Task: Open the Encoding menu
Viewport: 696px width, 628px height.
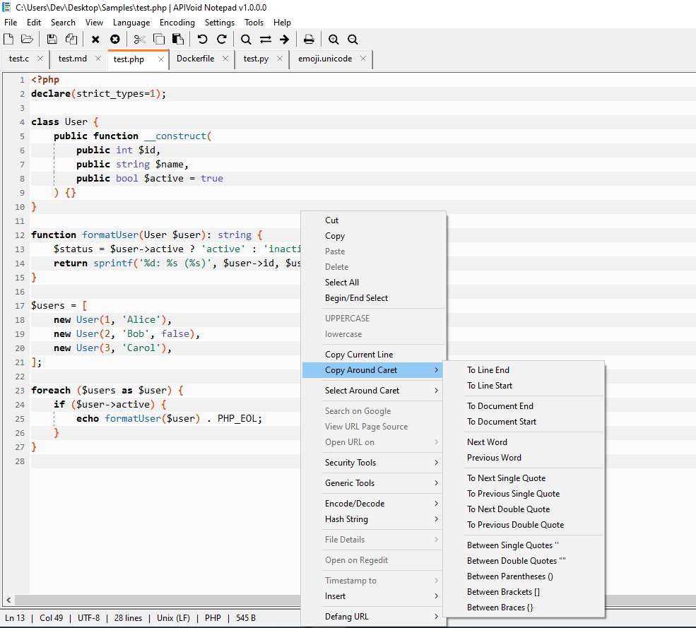Action: pos(177,23)
